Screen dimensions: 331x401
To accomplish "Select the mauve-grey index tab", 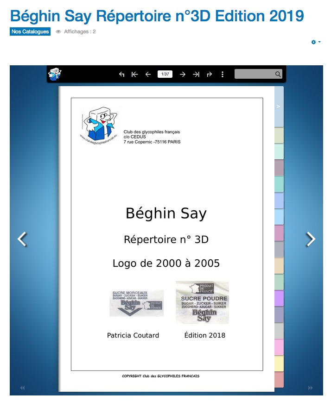I will click(x=279, y=168).
